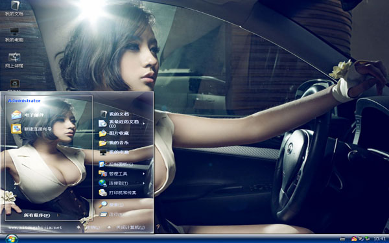Open the 我的电脑 desktop icon
The height and width of the screenshot is (243, 389).
(14, 34)
